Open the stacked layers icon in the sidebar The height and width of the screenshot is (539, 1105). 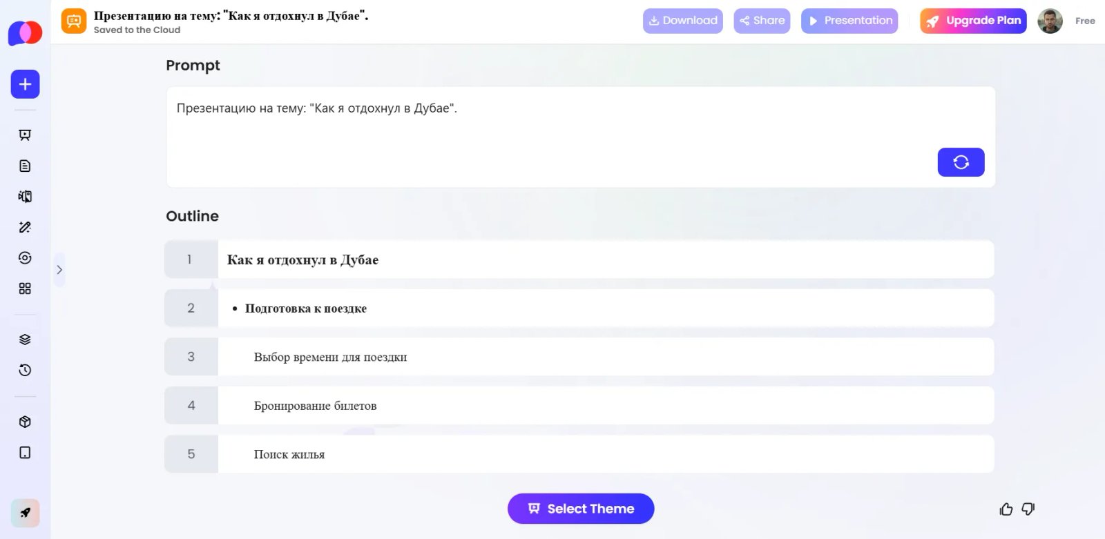[25, 340]
